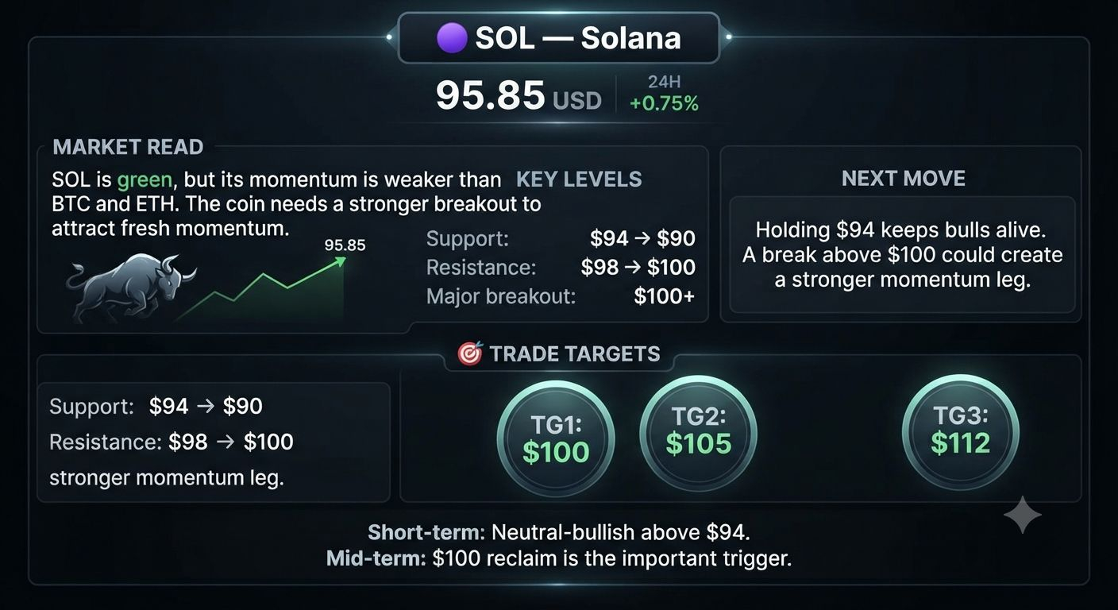
Task: Open the KEY LEVELS heading
Action: click(579, 180)
